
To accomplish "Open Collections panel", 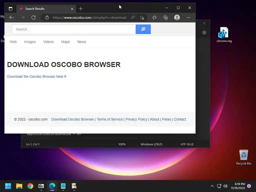I will click(x=165, y=17).
